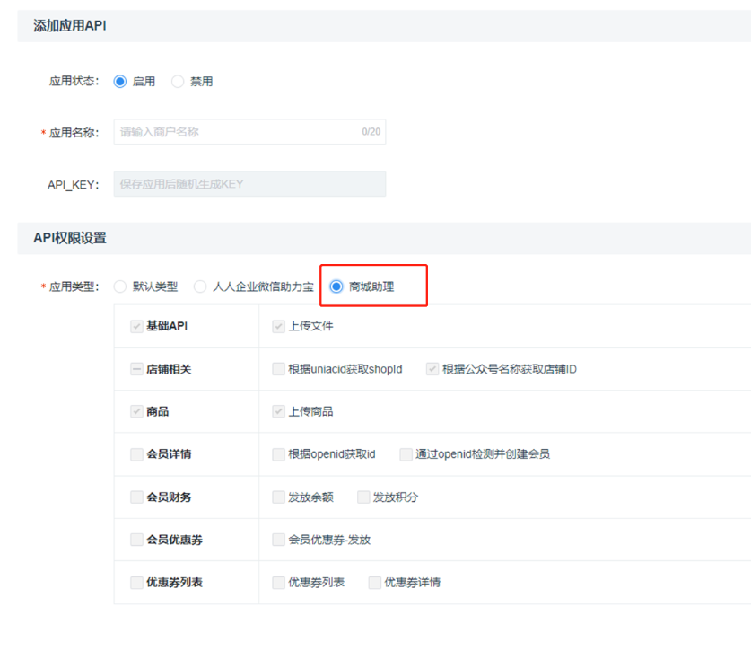The width and height of the screenshot is (751, 668).
Task: Choose the 人人企业微信助力宝 application type
Action: point(200,287)
